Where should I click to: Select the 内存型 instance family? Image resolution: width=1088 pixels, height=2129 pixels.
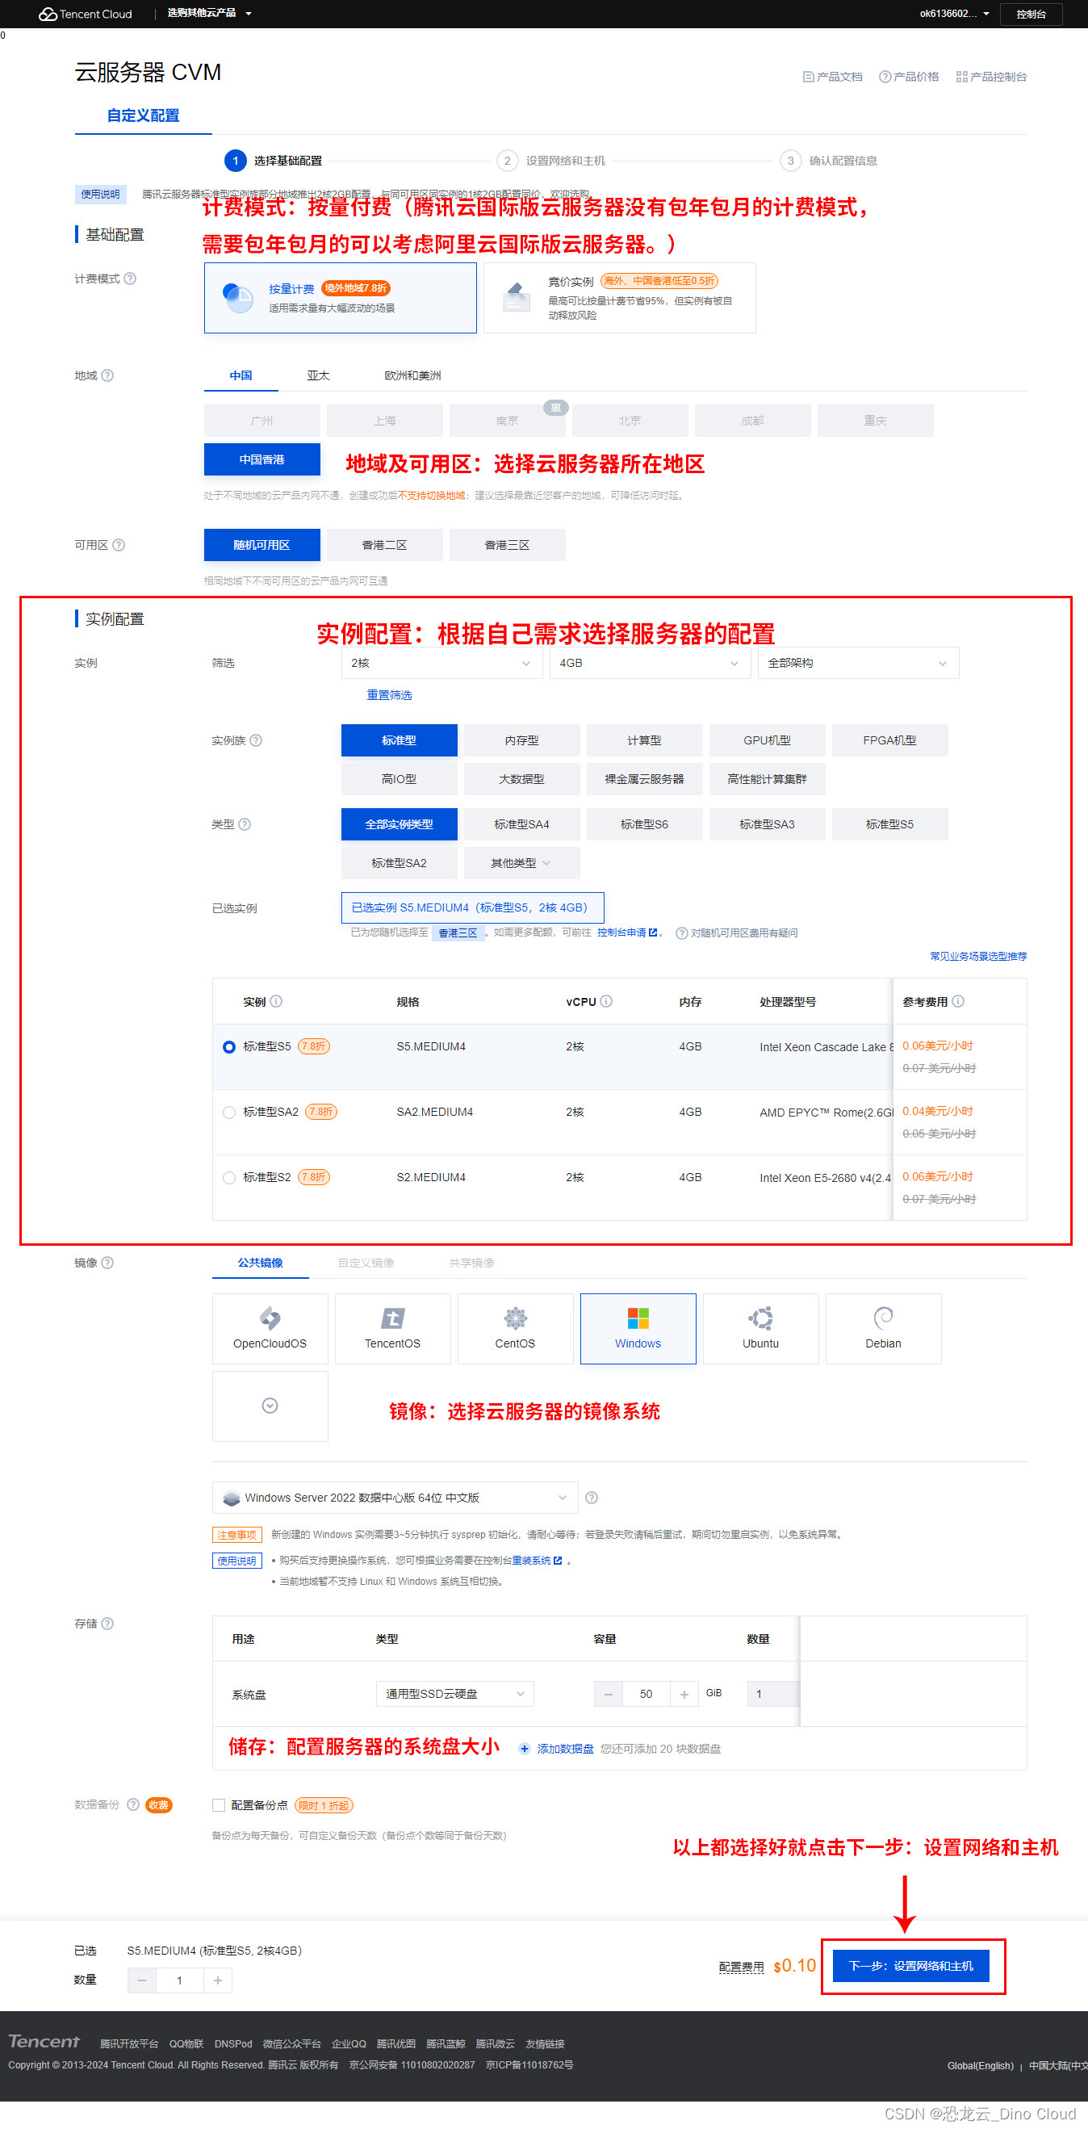(522, 740)
